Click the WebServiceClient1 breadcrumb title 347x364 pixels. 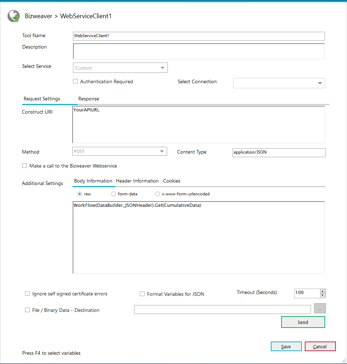click(x=86, y=16)
